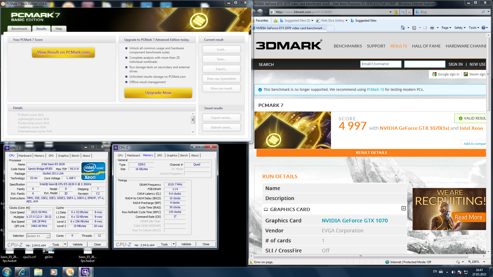Click the SIGN IN link on 3DMark

pyautogui.click(x=456, y=64)
